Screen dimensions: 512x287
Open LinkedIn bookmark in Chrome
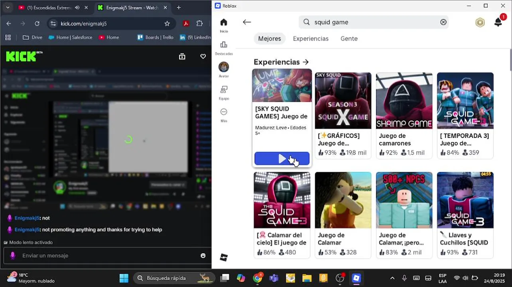tap(195, 37)
